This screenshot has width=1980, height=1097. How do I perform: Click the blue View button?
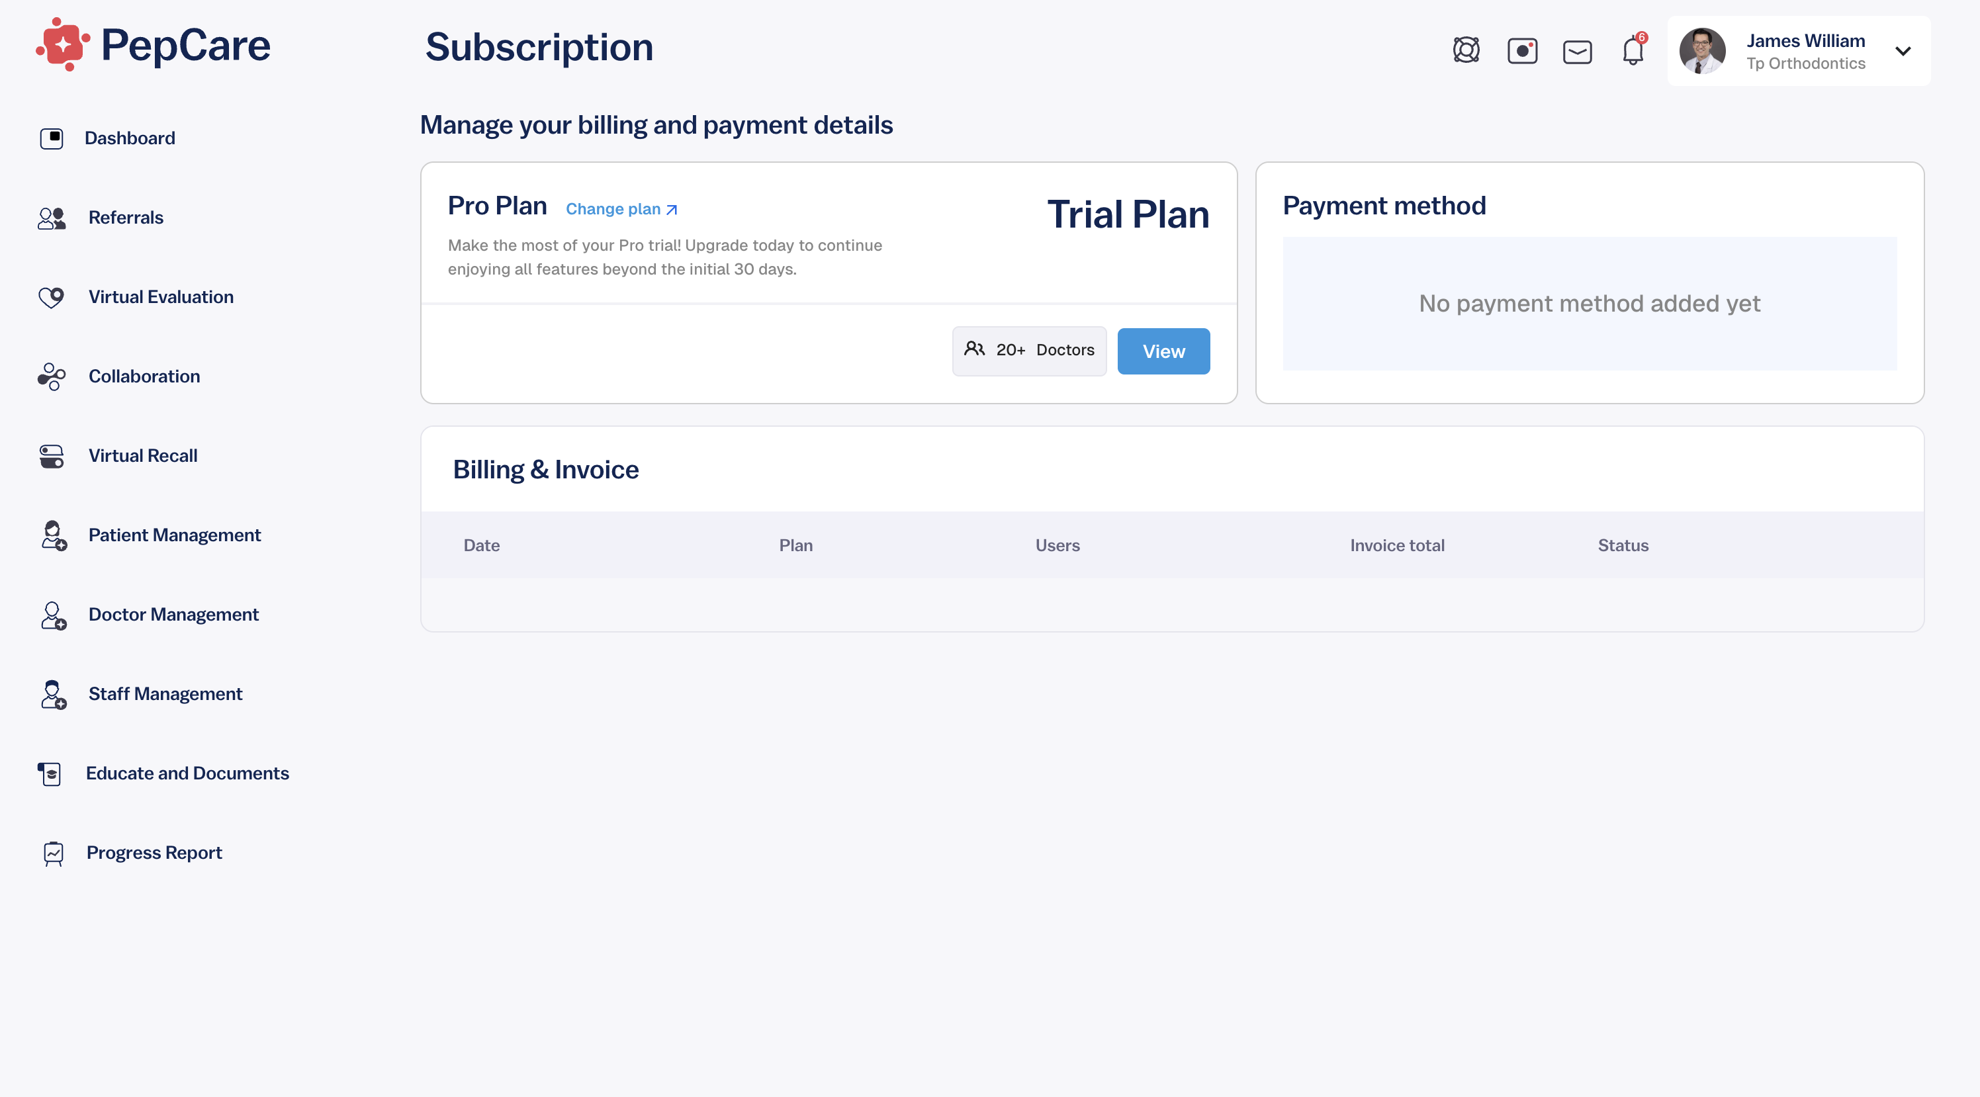tap(1163, 351)
